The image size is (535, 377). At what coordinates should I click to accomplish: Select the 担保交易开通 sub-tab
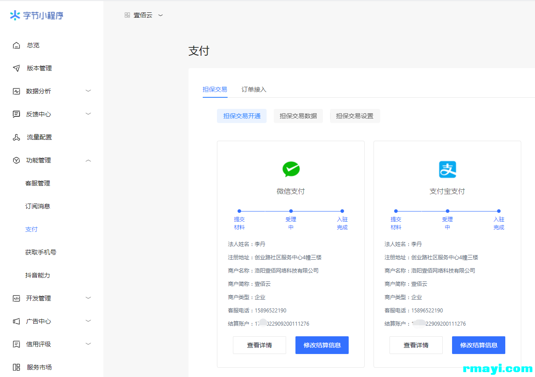[x=242, y=116]
